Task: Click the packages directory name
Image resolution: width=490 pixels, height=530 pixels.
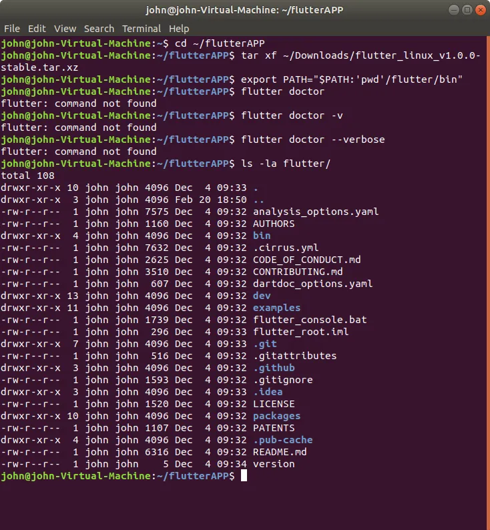Action: [276, 416]
